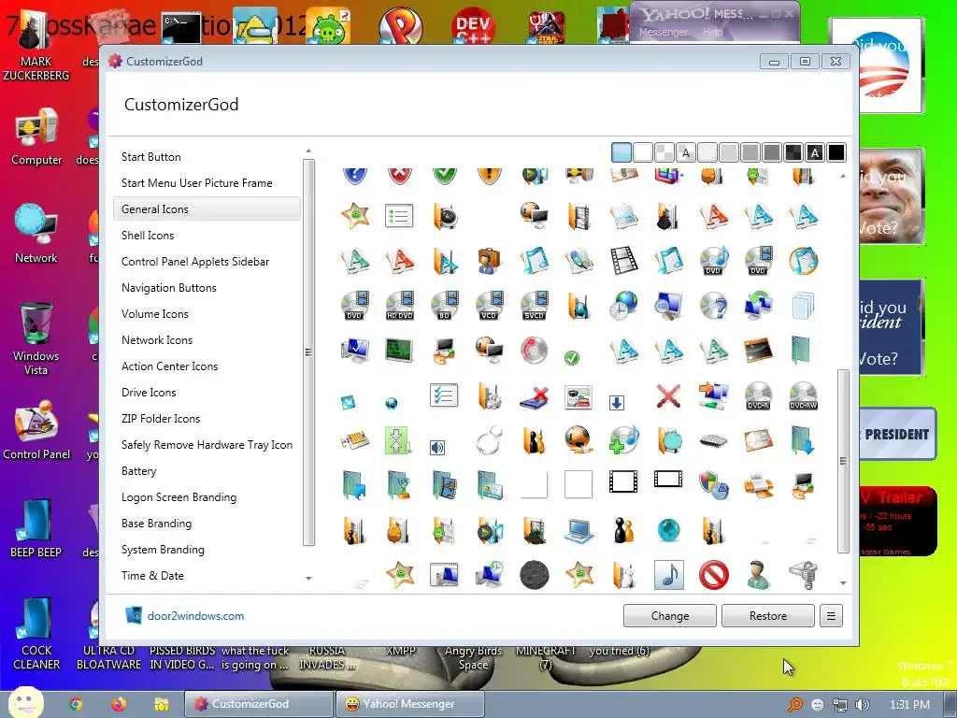Click the icon grid scroll-down arrow
The width and height of the screenshot is (957, 718).
coord(844,583)
